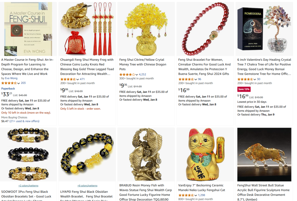Image resolution: width=297 pixels, height=201 pixels.
Task: View the golden Maneki Neko cat image
Action: point(205,155)
